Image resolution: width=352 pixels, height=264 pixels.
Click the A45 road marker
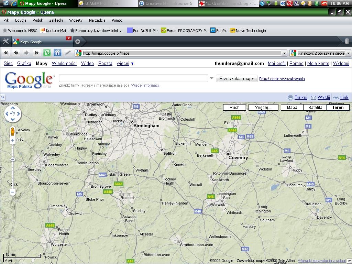[214, 151]
